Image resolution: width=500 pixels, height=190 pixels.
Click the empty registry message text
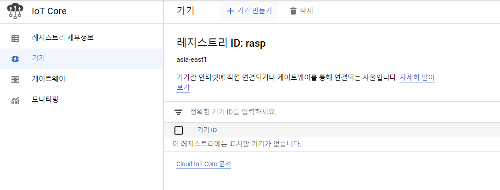[237, 144]
